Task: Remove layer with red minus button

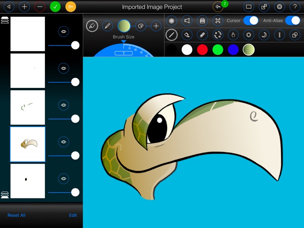Action: point(40,7)
